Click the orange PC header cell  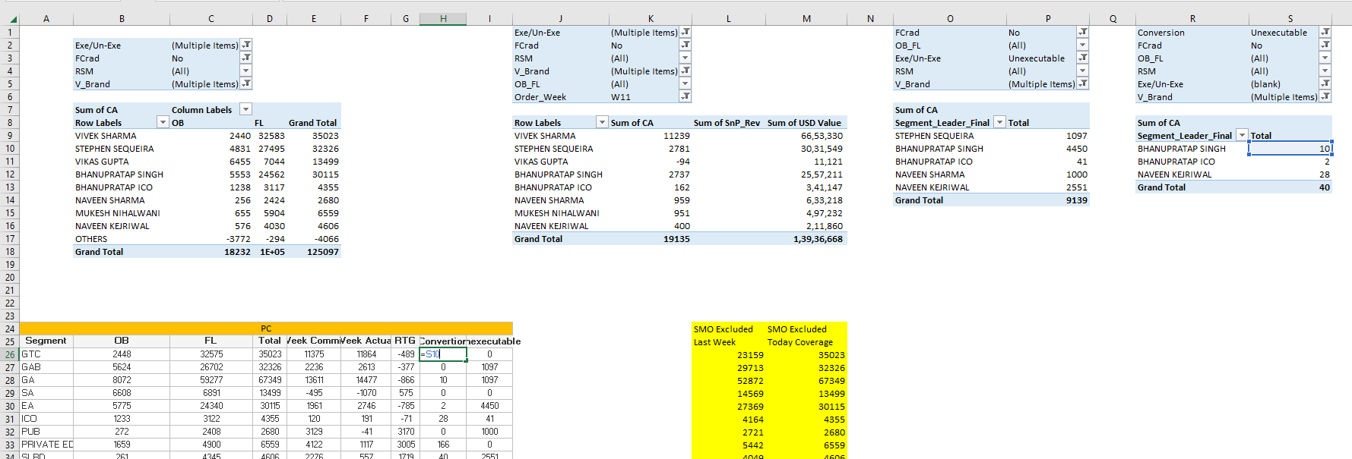pyautogui.click(x=266, y=329)
